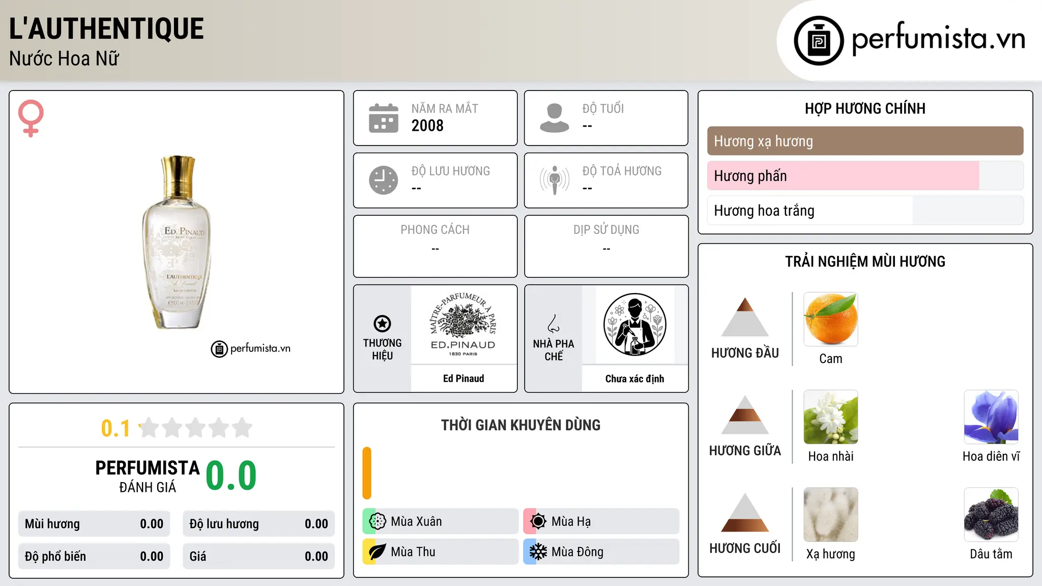This screenshot has height=586, width=1042.
Task: Click the L'AUTHENTIQUE title text
Action: pos(106,28)
